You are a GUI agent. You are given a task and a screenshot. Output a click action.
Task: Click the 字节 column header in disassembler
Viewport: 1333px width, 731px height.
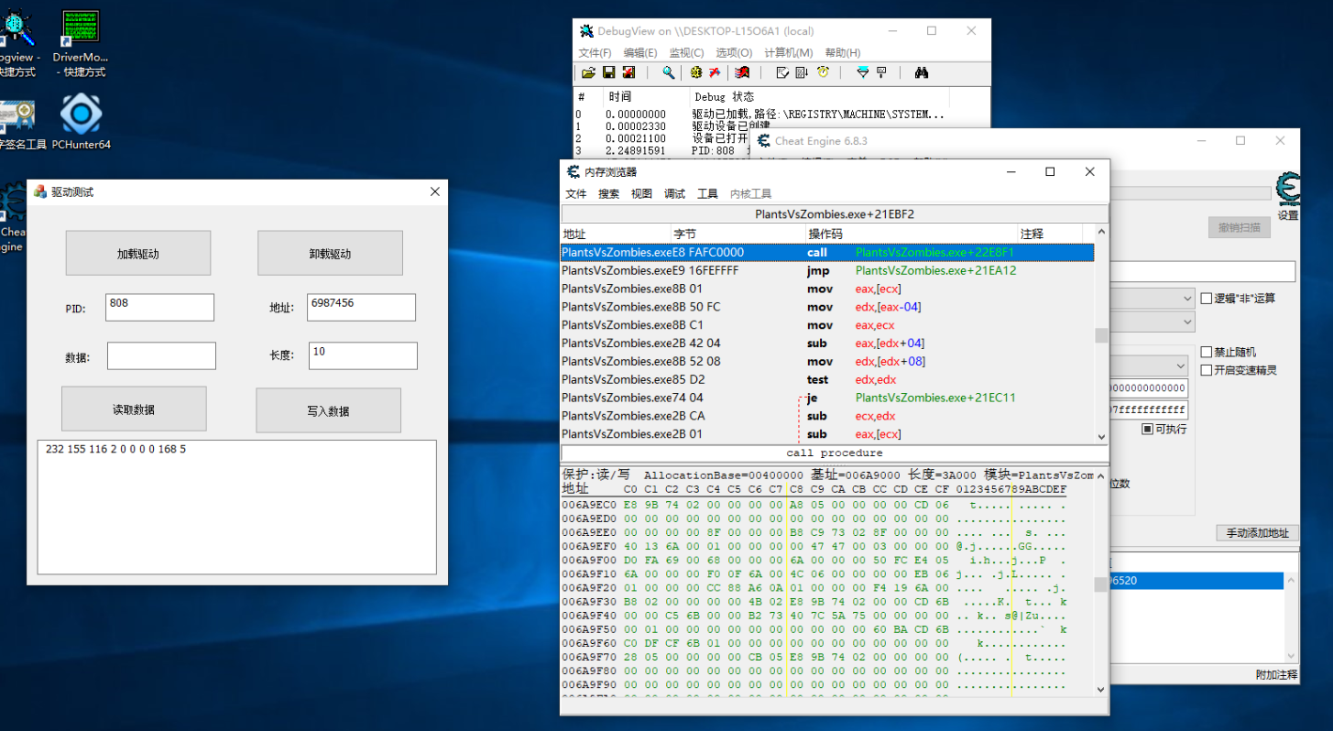click(x=738, y=234)
